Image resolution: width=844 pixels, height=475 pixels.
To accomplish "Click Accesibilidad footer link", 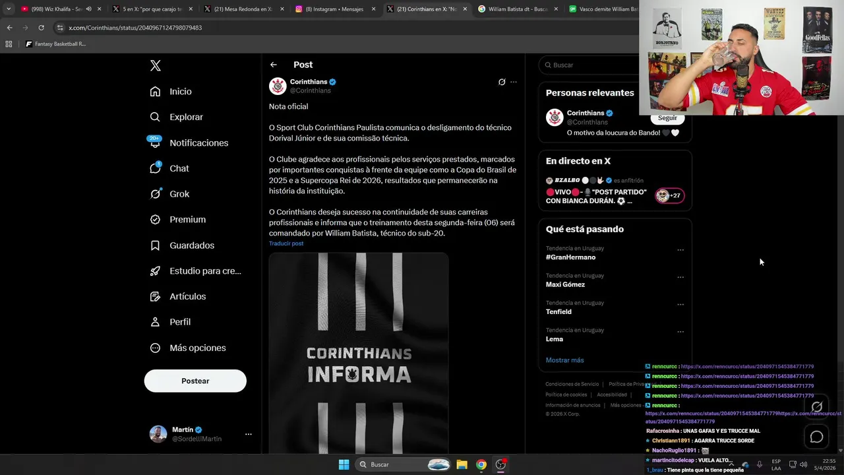I will [x=612, y=395].
